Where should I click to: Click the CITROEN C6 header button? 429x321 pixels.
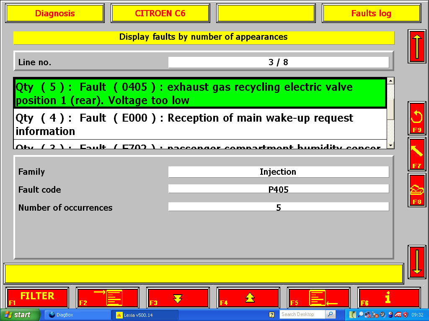tap(160, 13)
